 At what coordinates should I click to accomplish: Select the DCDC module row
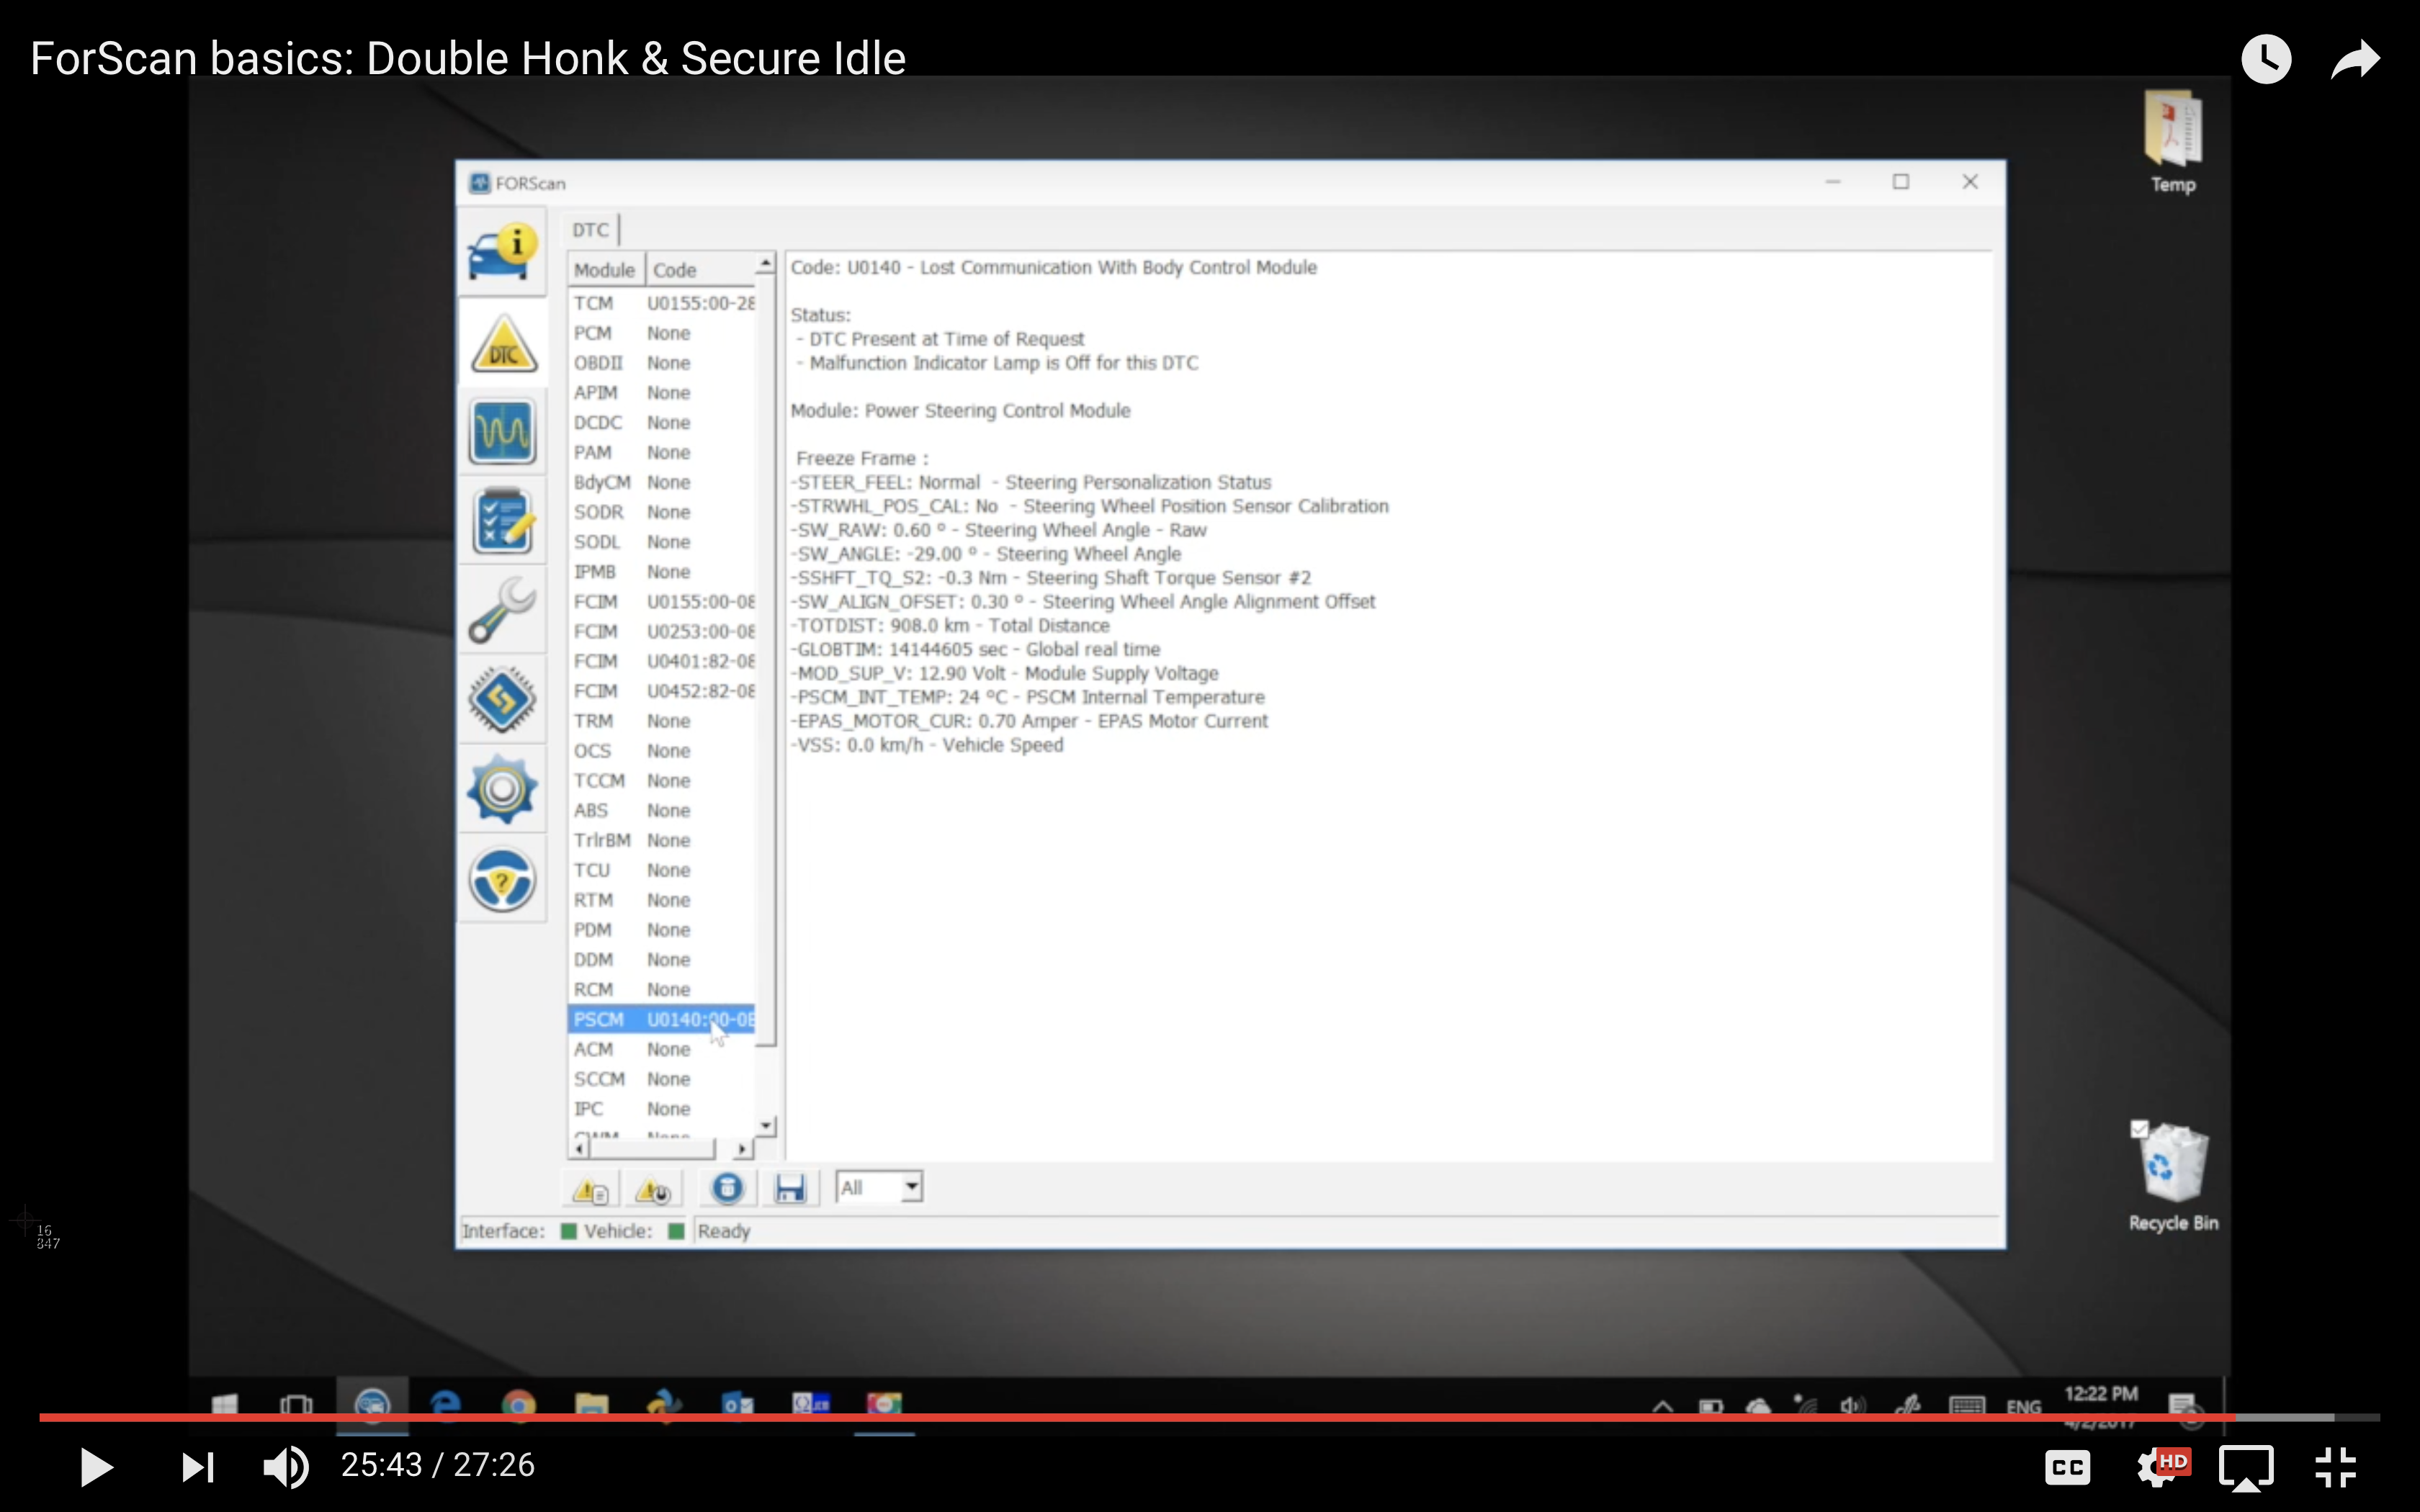click(x=662, y=423)
